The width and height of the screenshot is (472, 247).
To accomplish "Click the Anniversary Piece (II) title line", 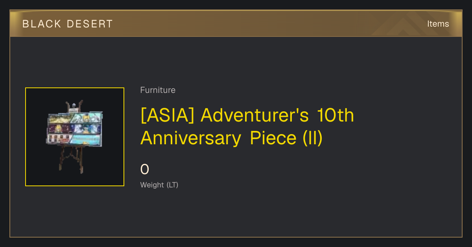I will tap(231, 138).
